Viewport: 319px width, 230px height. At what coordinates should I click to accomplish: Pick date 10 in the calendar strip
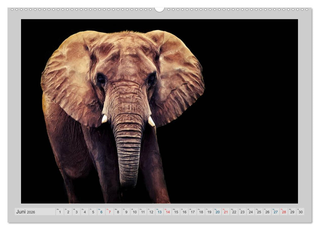(134, 212)
